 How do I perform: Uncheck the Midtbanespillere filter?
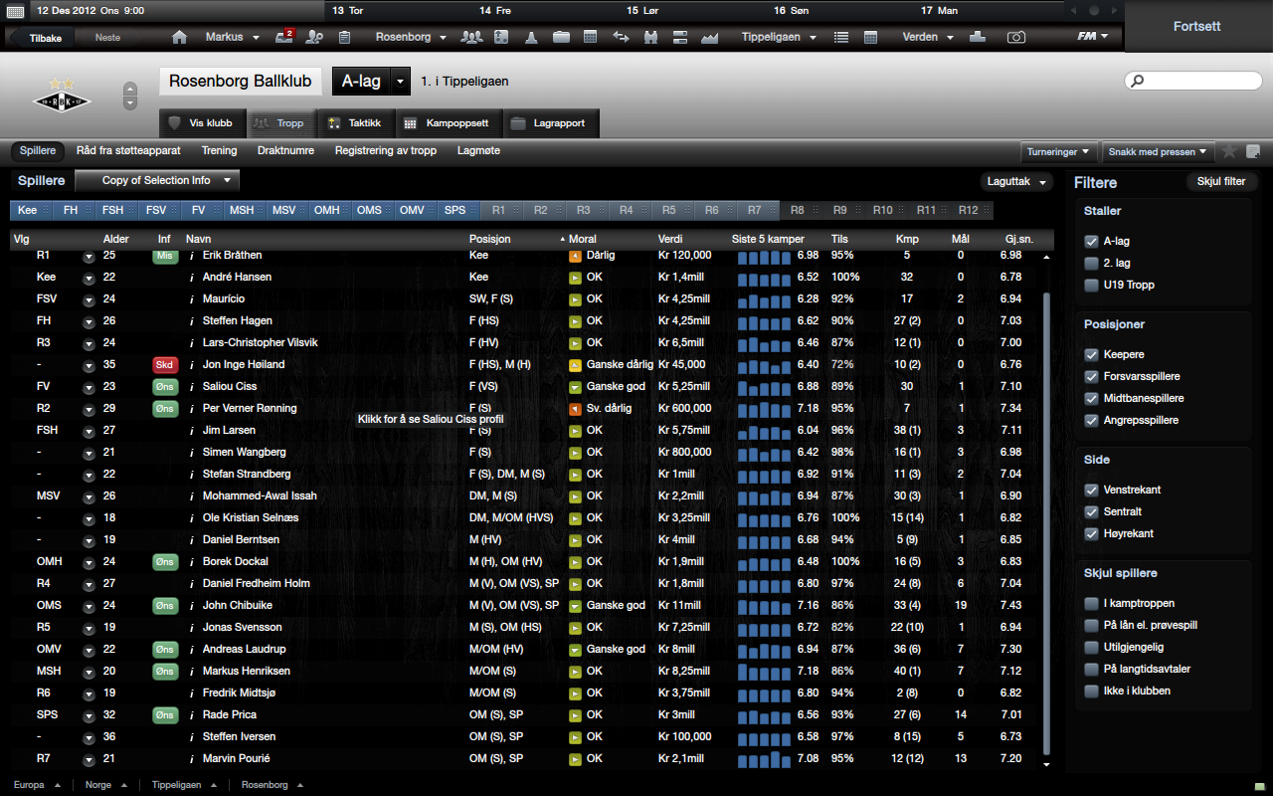click(1092, 398)
